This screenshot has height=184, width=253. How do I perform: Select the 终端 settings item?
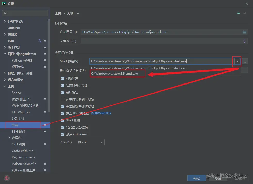25,125
